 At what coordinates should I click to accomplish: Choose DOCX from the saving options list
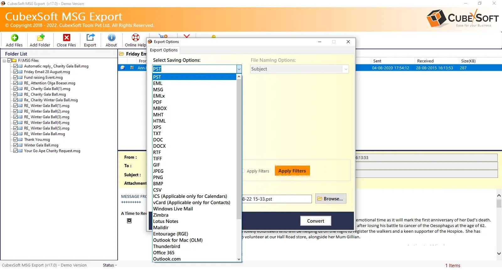(x=194, y=146)
